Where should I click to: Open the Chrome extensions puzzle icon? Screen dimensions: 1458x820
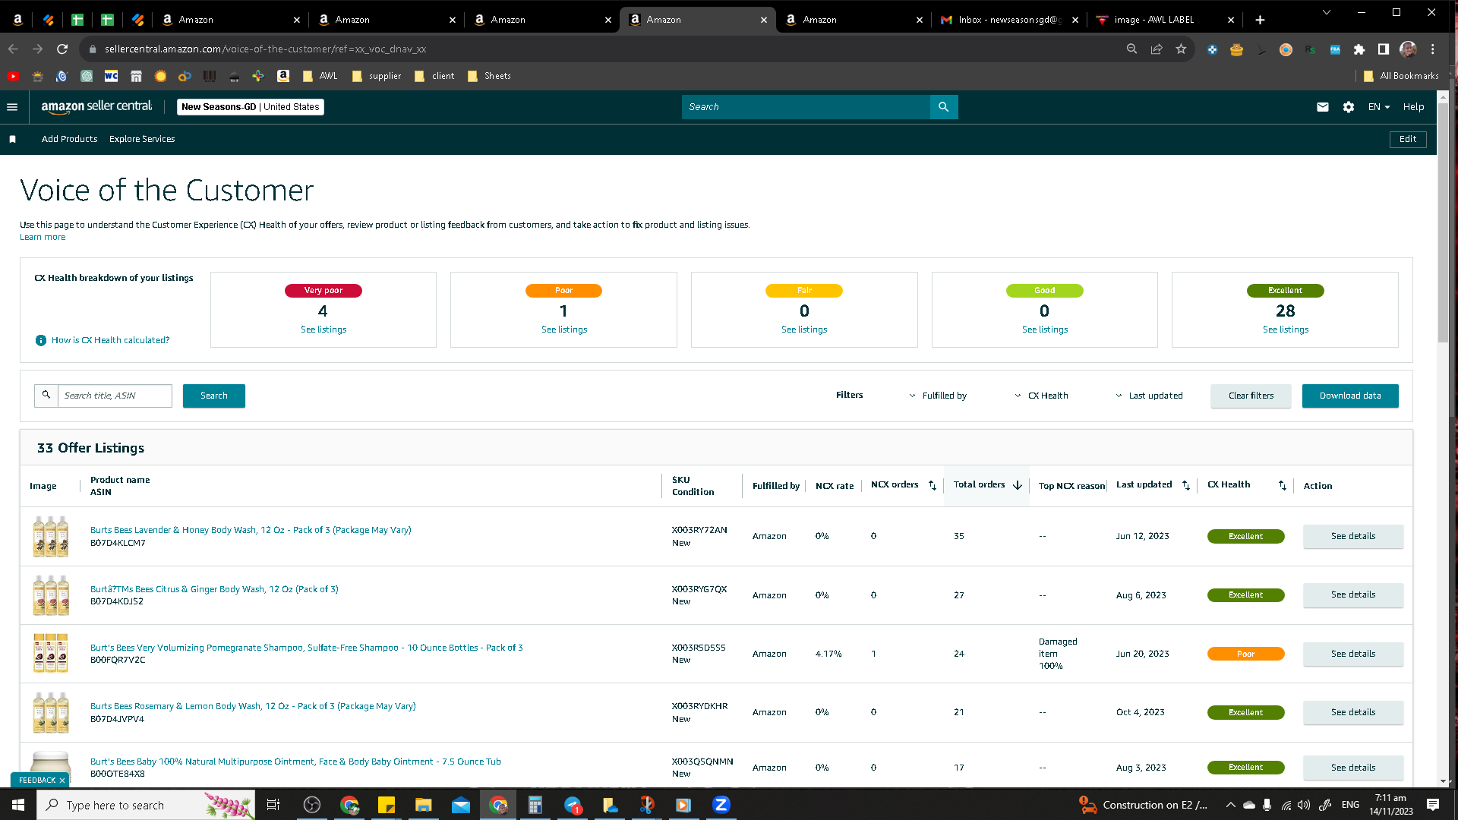[1359, 49]
